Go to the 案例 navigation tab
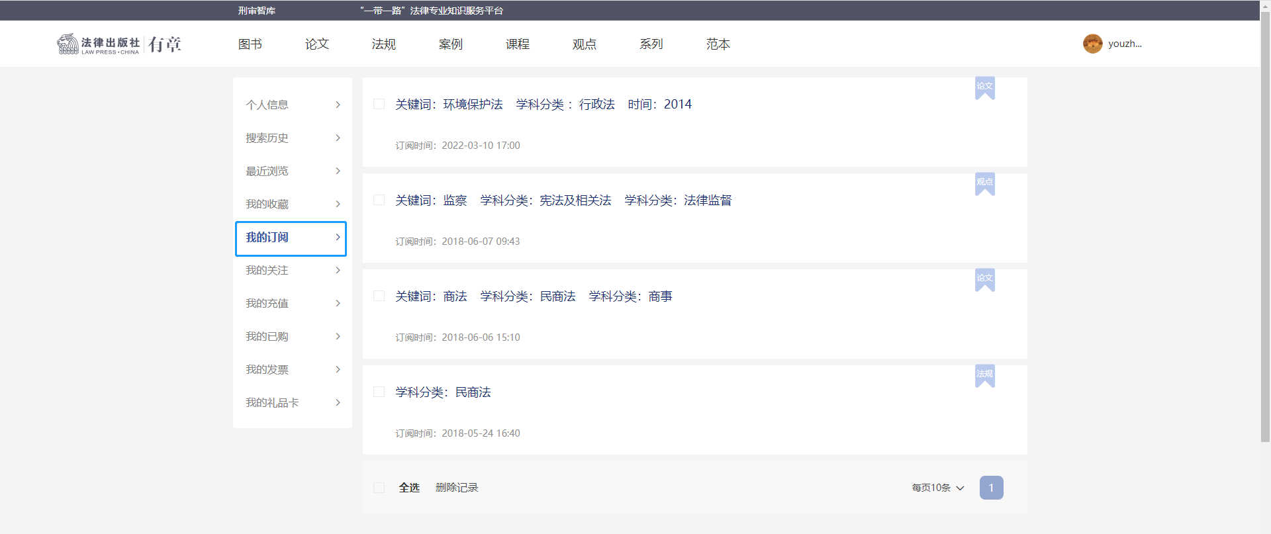 (450, 44)
